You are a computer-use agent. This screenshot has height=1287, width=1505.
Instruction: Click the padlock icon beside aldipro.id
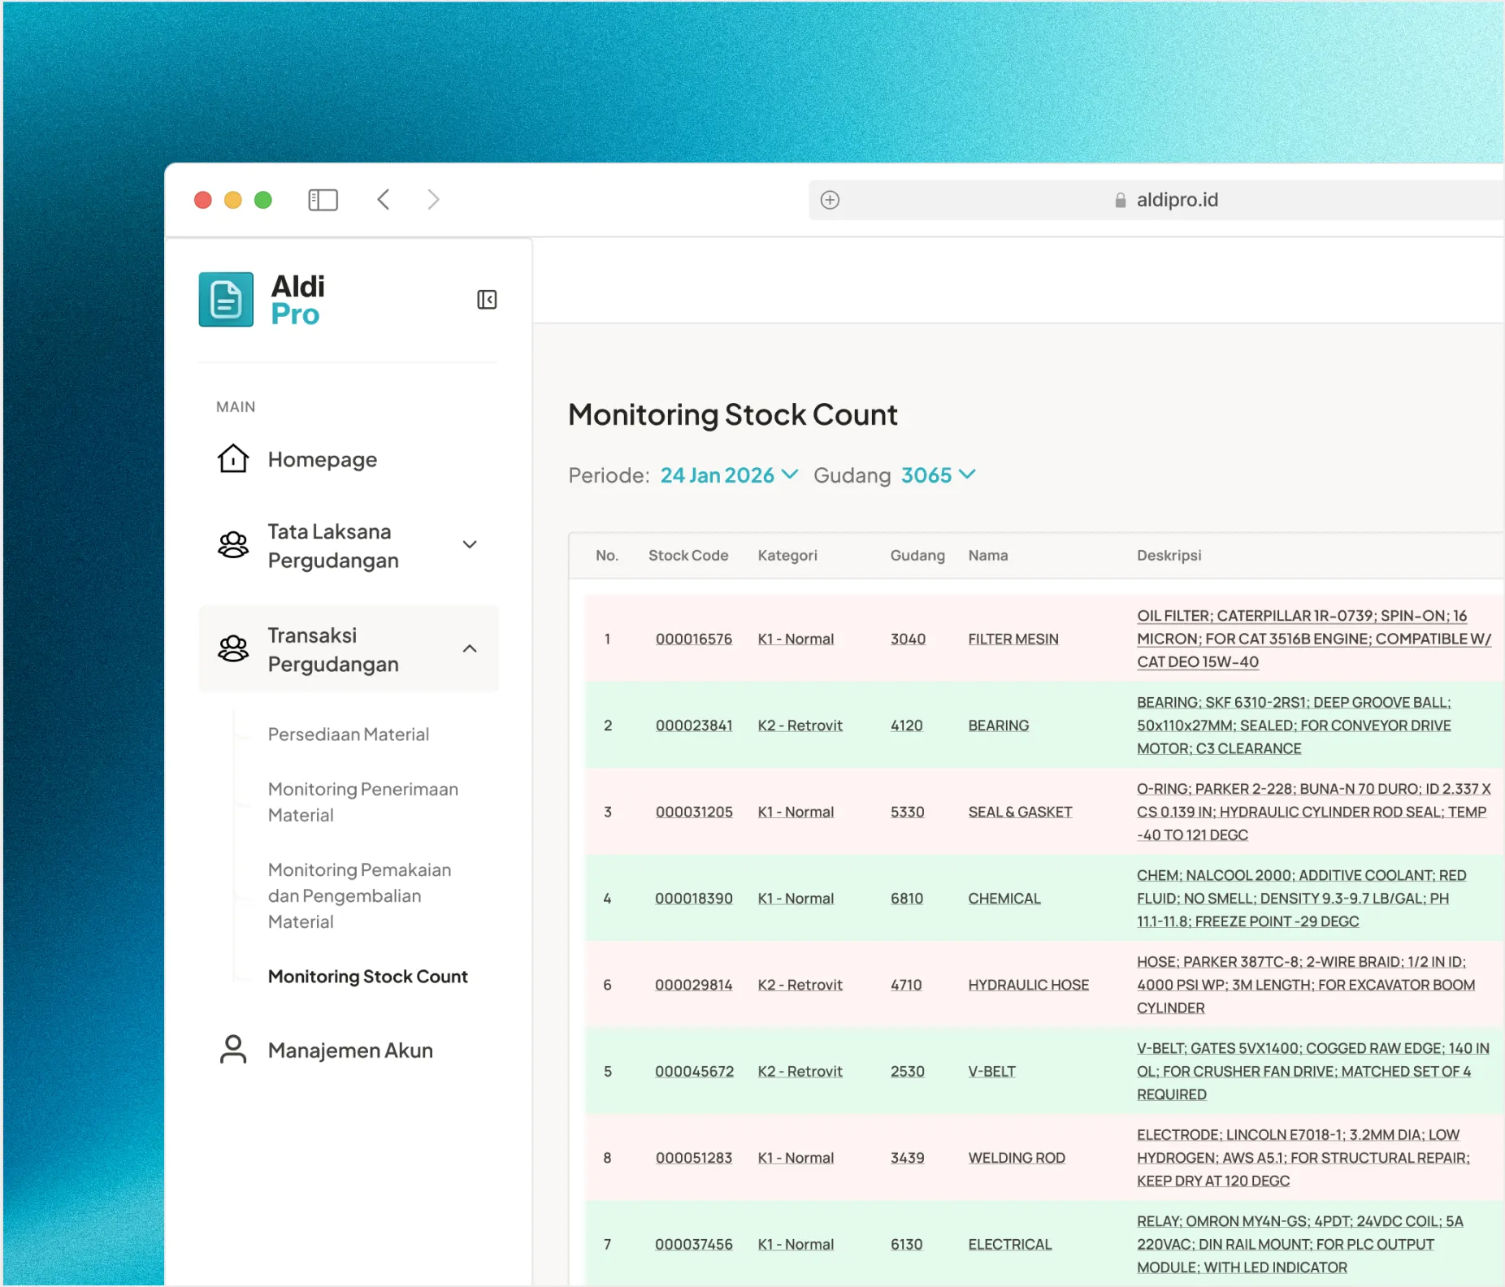(x=1121, y=200)
